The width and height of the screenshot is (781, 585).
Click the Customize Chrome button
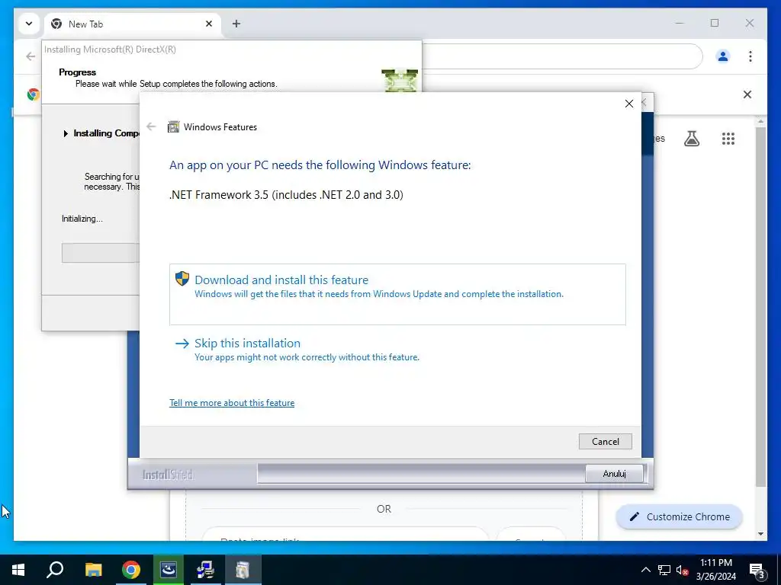pyautogui.click(x=680, y=517)
